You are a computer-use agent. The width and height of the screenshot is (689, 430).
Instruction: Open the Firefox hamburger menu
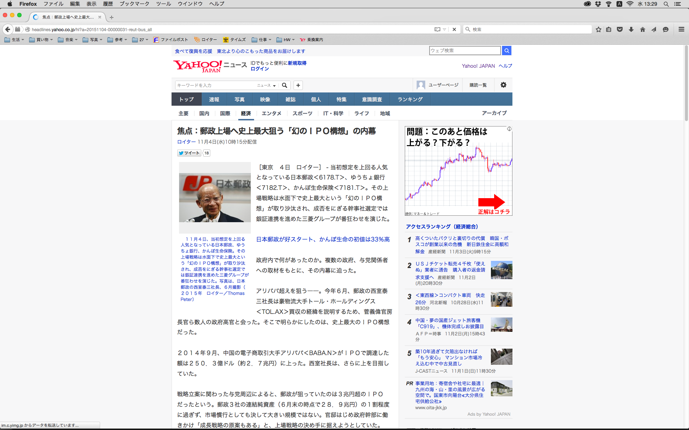[681, 29]
